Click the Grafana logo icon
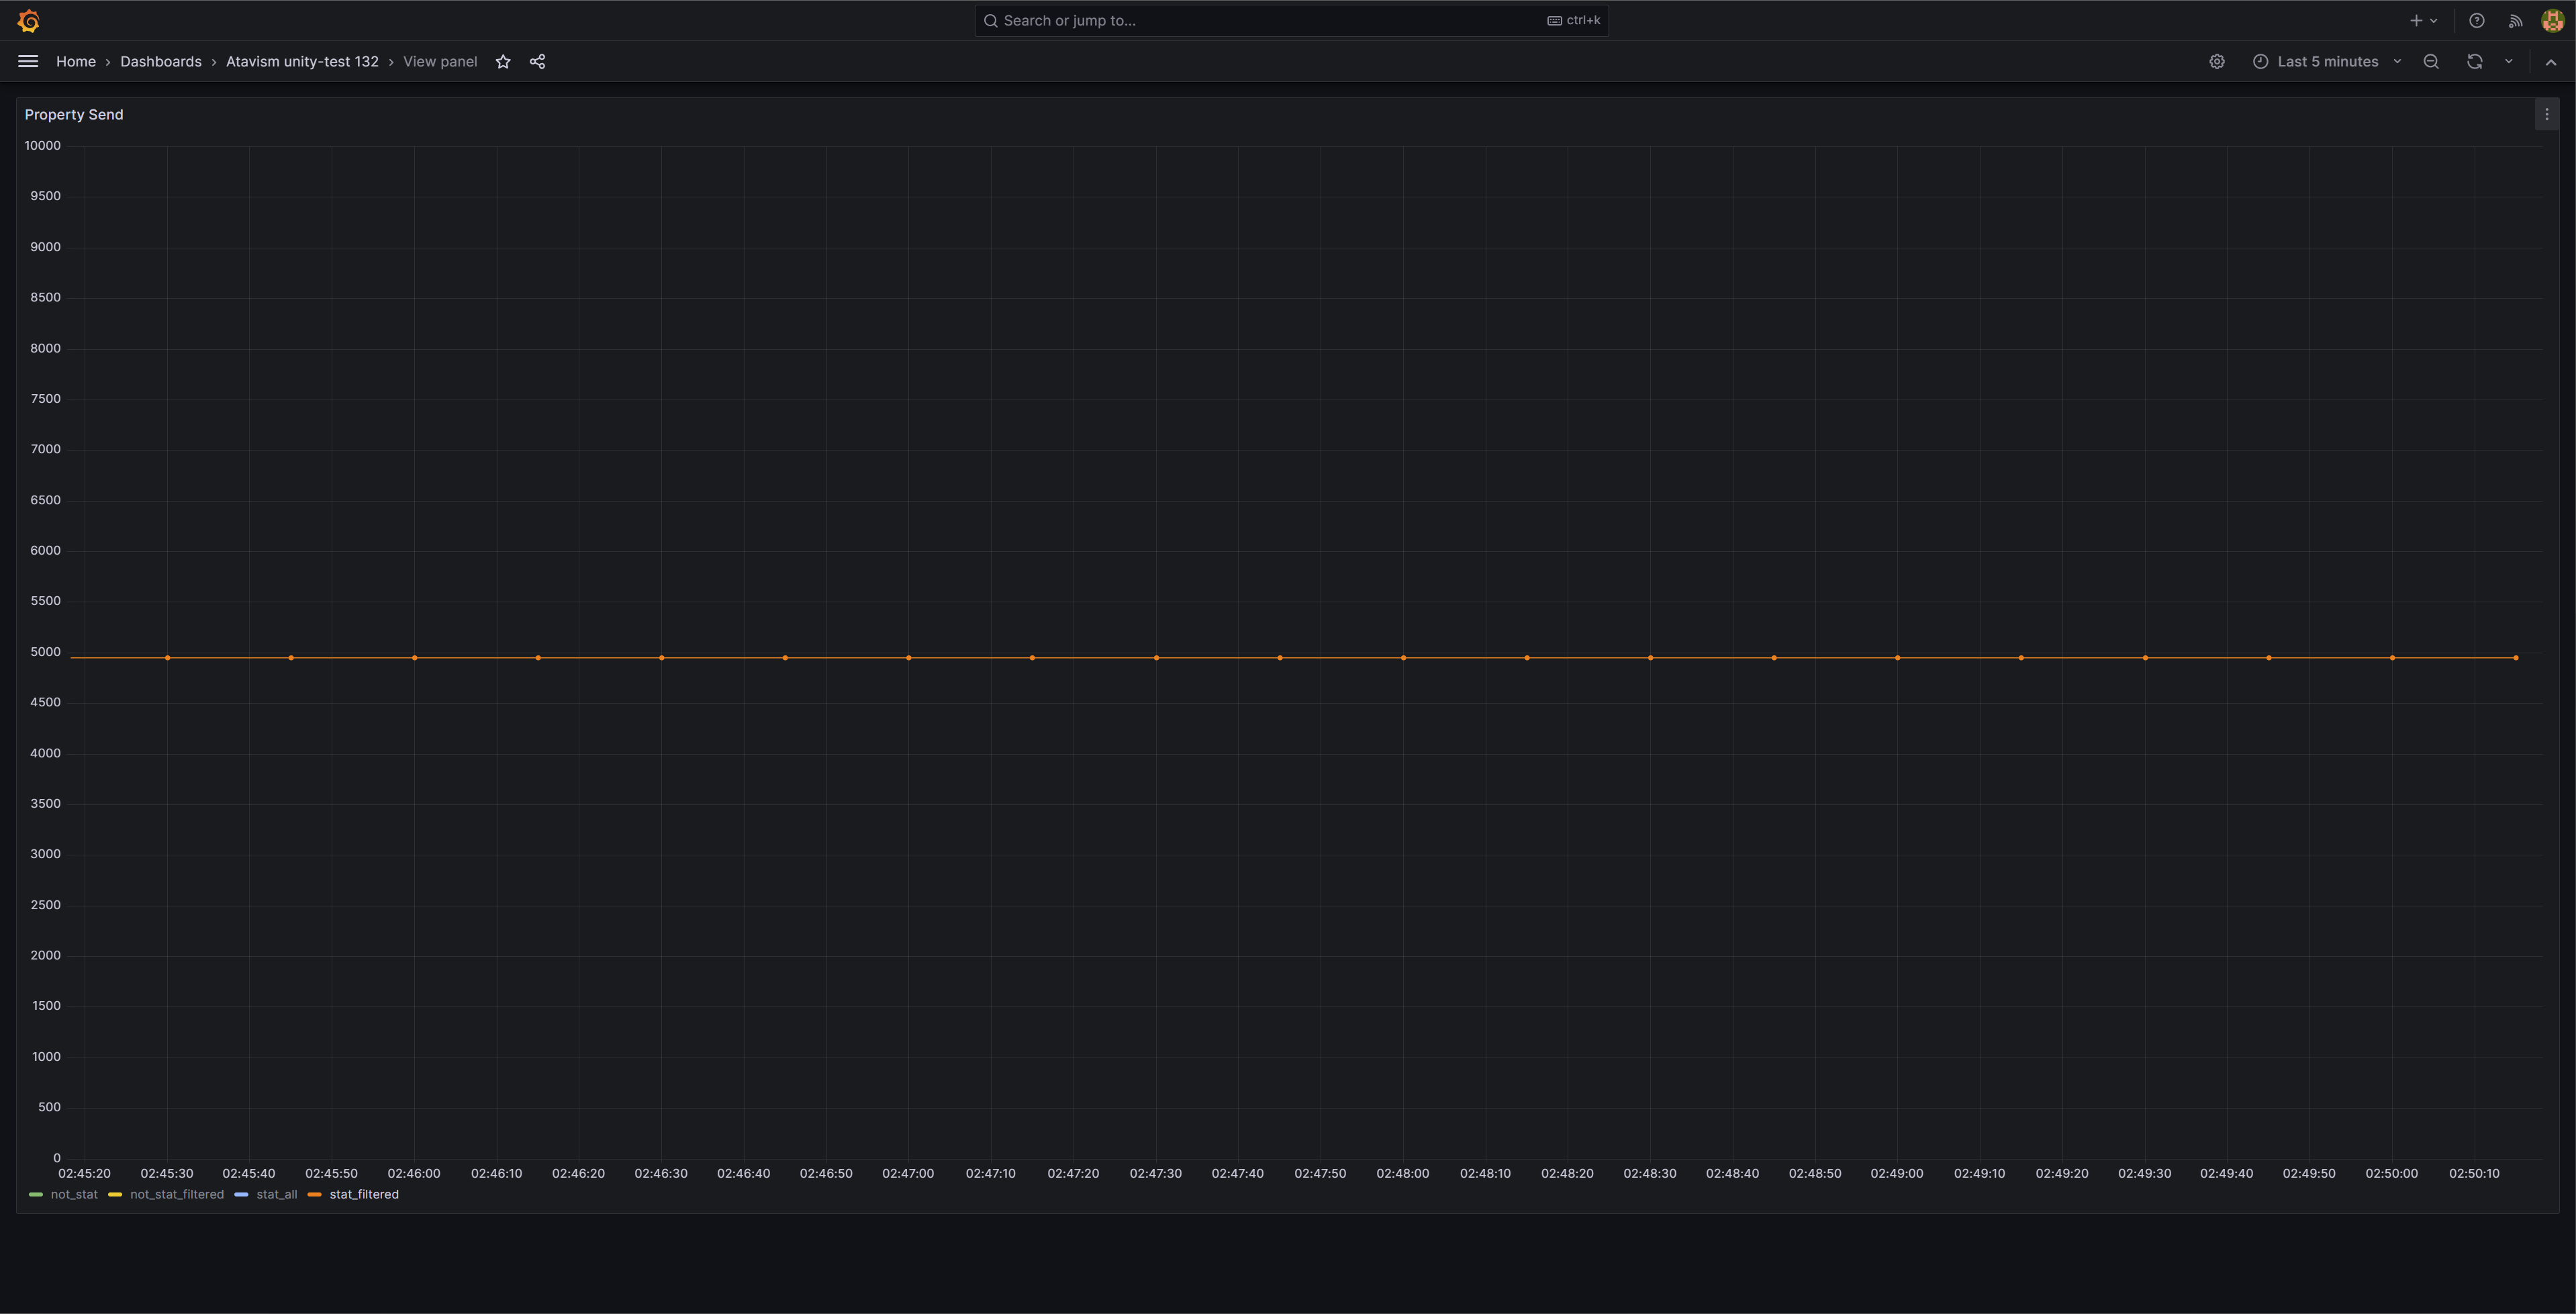The width and height of the screenshot is (2576, 1314). click(x=28, y=21)
